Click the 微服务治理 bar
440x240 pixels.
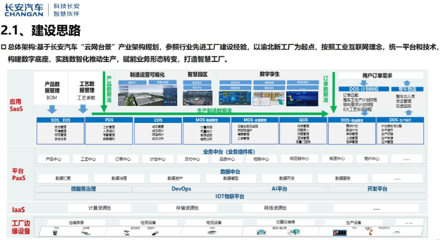(x=83, y=188)
